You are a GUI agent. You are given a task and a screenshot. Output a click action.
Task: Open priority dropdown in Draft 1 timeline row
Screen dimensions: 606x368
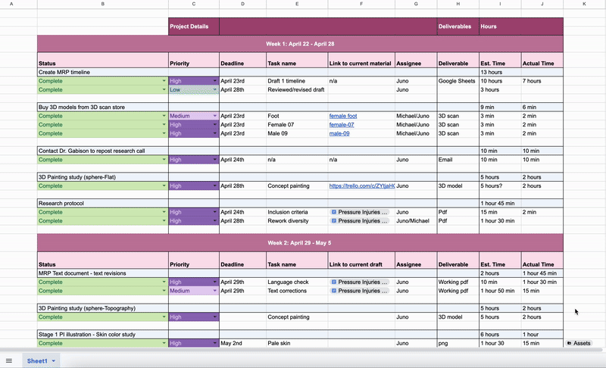tap(215, 81)
